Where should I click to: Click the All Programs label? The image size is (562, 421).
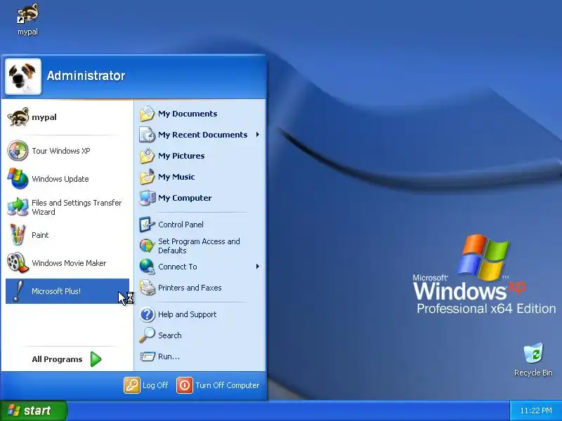[57, 359]
